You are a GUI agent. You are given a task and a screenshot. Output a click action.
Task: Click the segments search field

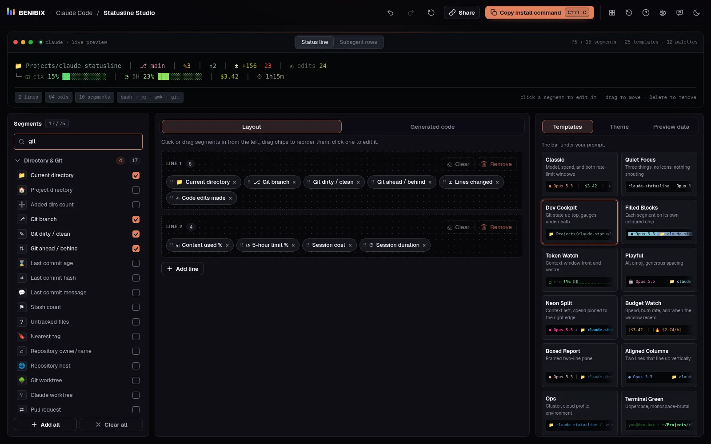[x=78, y=142]
